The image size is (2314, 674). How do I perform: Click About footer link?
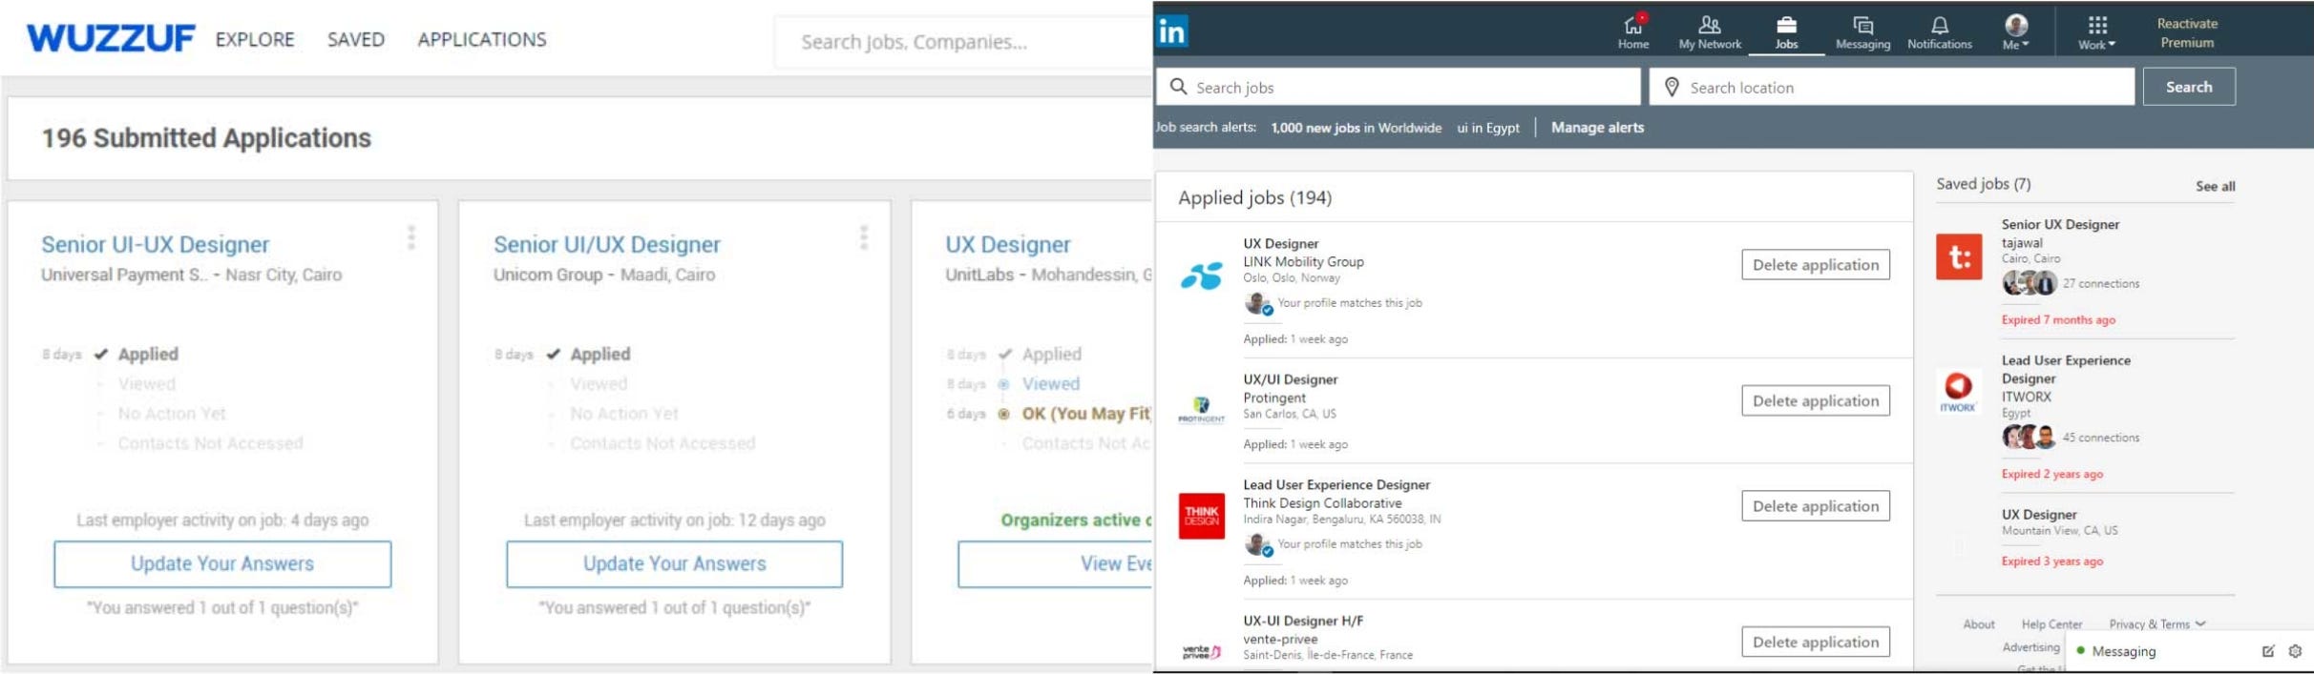click(x=1979, y=624)
